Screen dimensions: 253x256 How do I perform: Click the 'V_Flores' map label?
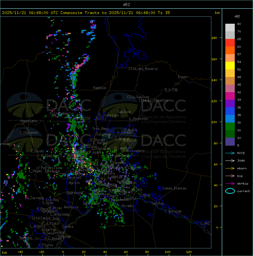pos(46,245)
